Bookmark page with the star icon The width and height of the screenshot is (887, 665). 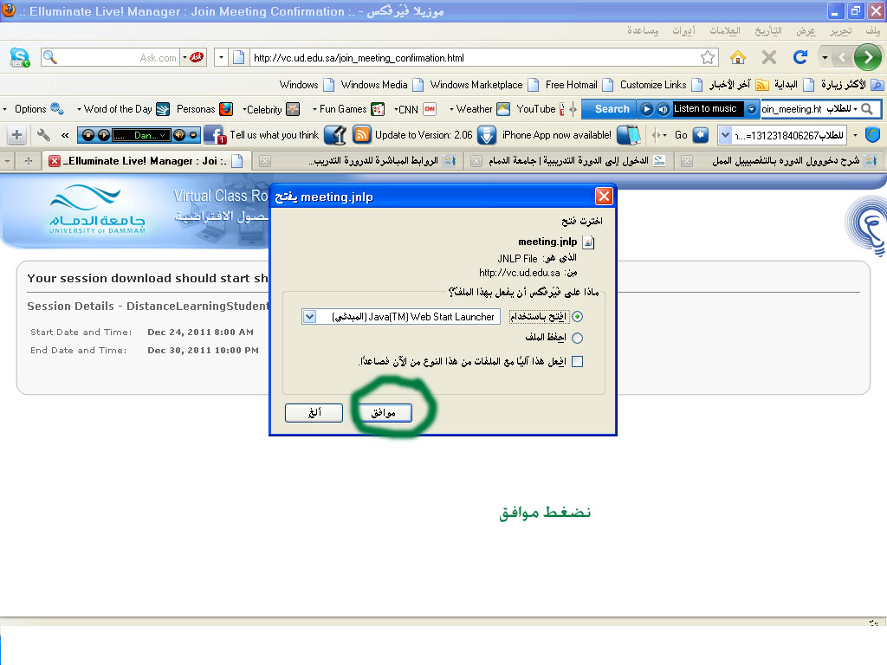(x=708, y=58)
